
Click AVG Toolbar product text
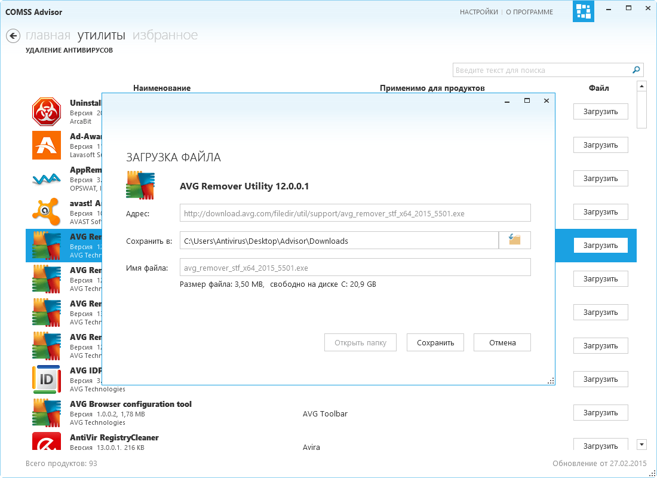[x=325, y=414]
